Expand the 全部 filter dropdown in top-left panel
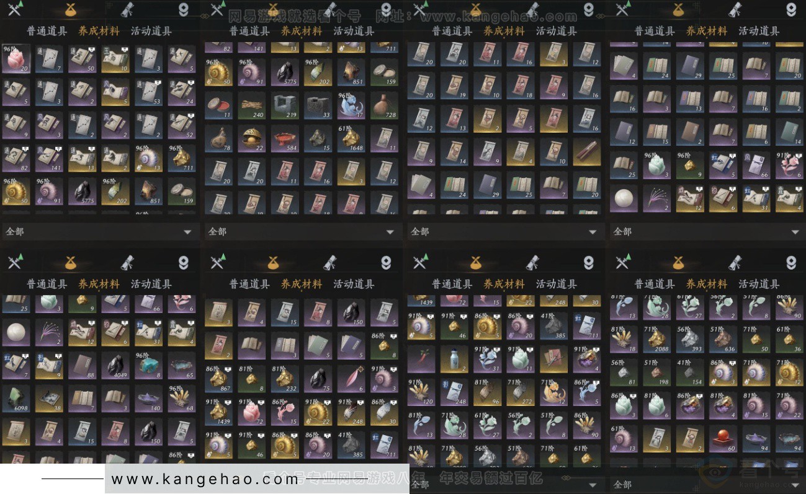The image size is (806, 494). coord(99,231)
